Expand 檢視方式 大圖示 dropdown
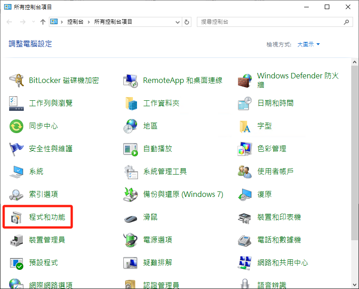Screen dimensions: 359x289 [308, 44]
